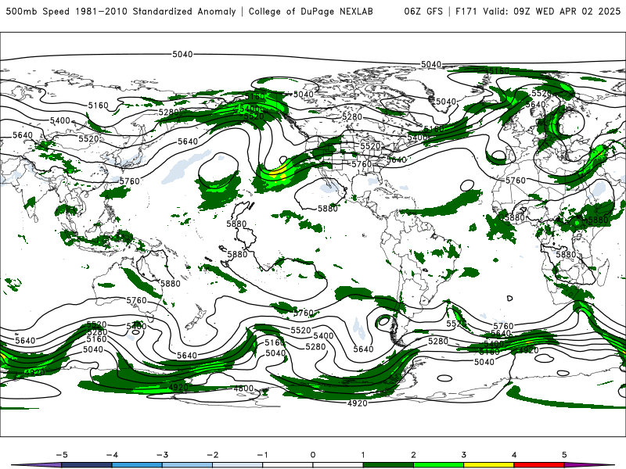Click the positive "4" colorbar tick label
The height and width of the screenshot is (469, 626).
click(x=514, y=455)
